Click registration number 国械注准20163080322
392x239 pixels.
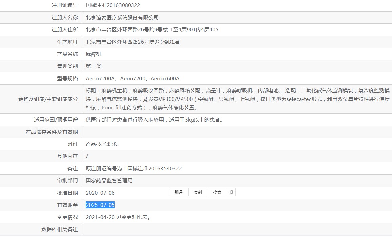click(x=113, y=5)
